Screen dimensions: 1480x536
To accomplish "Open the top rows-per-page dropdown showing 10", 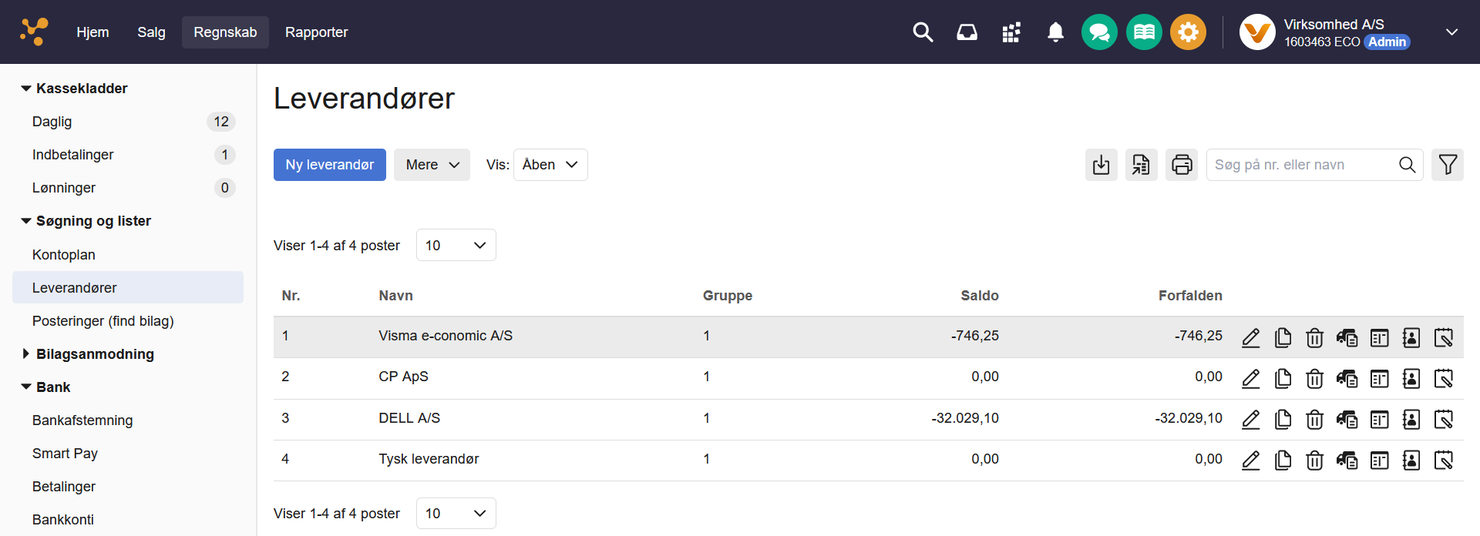I will (456, 246).
